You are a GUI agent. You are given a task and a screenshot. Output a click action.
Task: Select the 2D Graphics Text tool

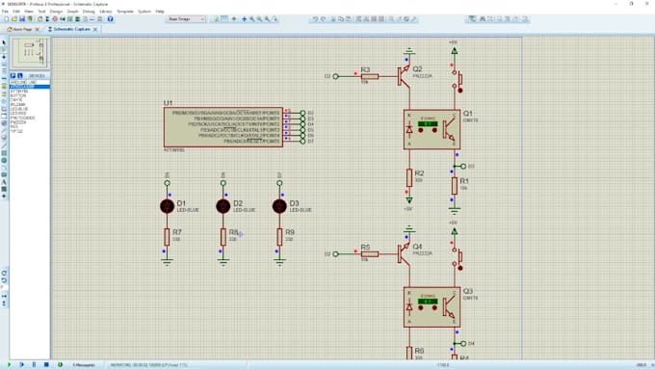pyautogui.click(x=4, y=182)
